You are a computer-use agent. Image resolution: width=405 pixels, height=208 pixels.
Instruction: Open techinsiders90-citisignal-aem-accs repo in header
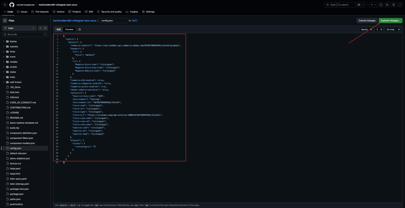(x=58, y=5)
